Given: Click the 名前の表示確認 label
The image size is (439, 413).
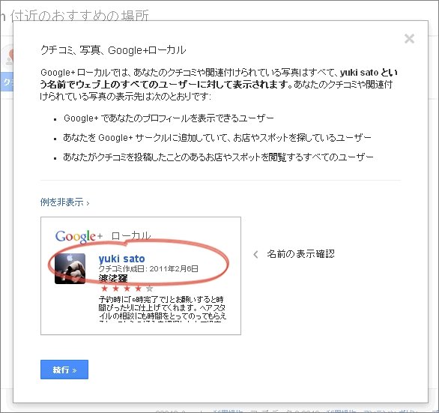Looking at the screenshot, I should pyautogui.click(x=300, y=254).
